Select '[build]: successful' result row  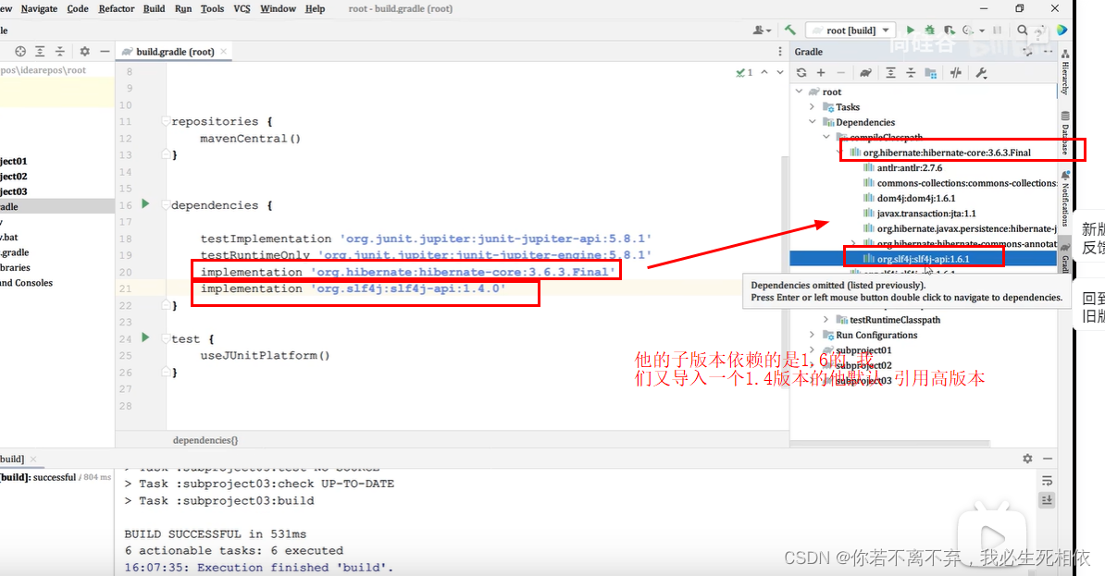[56, 477]
